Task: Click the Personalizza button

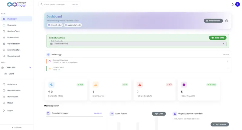Action: pyautogui.click(x=213, y=21)
